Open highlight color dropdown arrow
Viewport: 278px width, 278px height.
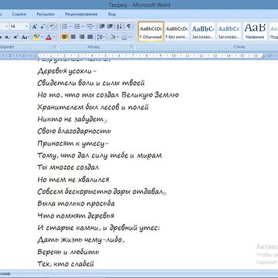42,37
